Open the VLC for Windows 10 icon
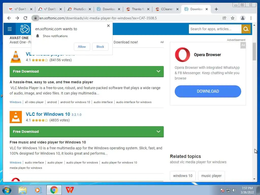This screenshot has height=195, width=260. coord(16,117)
